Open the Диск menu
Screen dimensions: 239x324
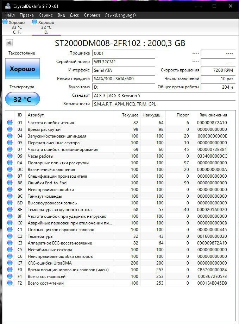click(74, 15)
